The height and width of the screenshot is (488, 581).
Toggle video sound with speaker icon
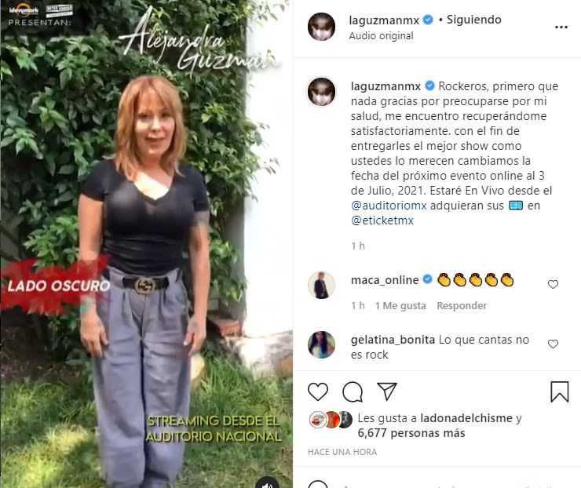pyautogui.click(x=267, y=483)
